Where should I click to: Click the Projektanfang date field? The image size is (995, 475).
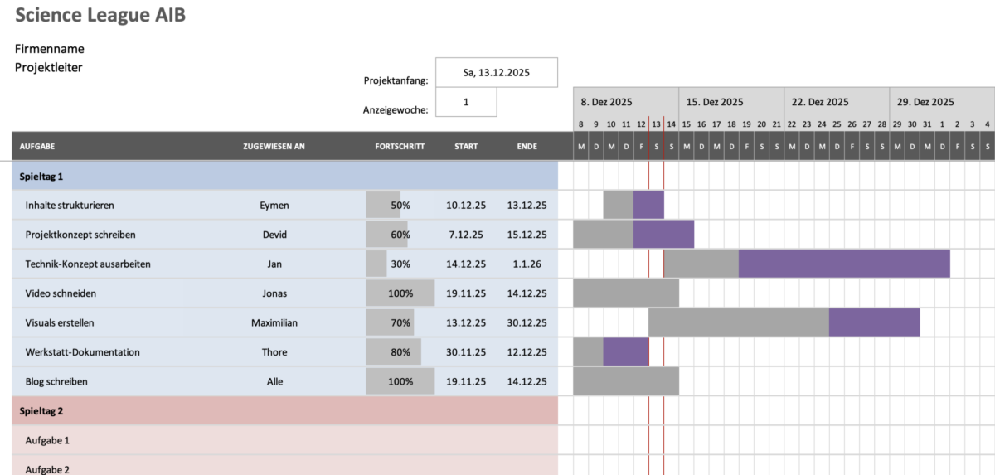[x=496, y=72]
